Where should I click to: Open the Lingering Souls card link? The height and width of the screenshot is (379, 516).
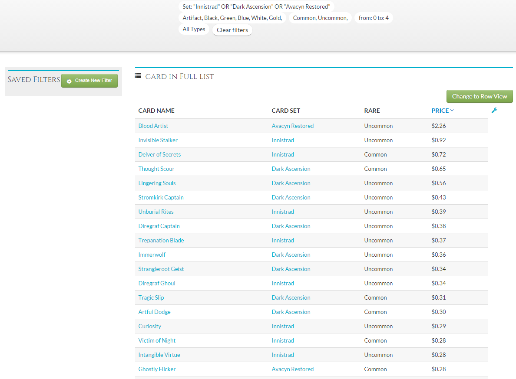click(157, 183)
